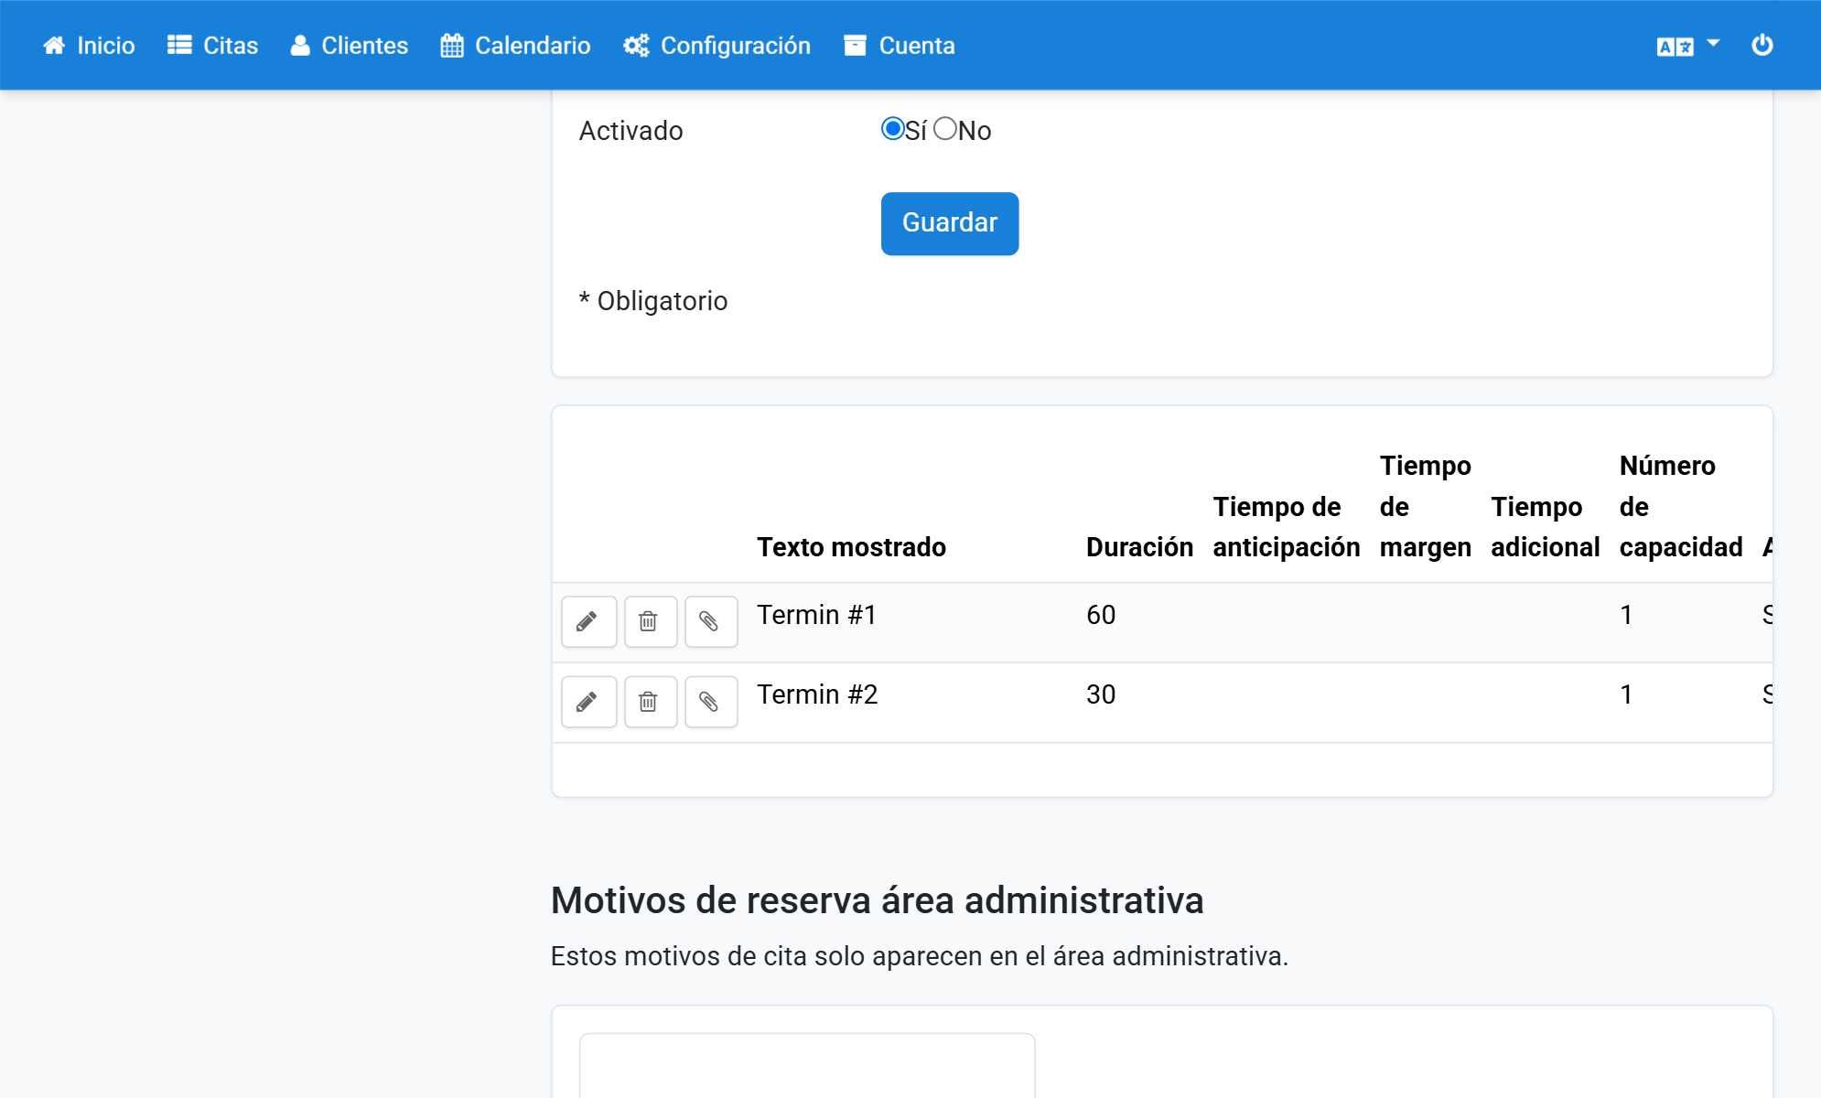1821x1098 pixels.
Task: Click the Clientes person icon
Action: [x=300, y=46]
